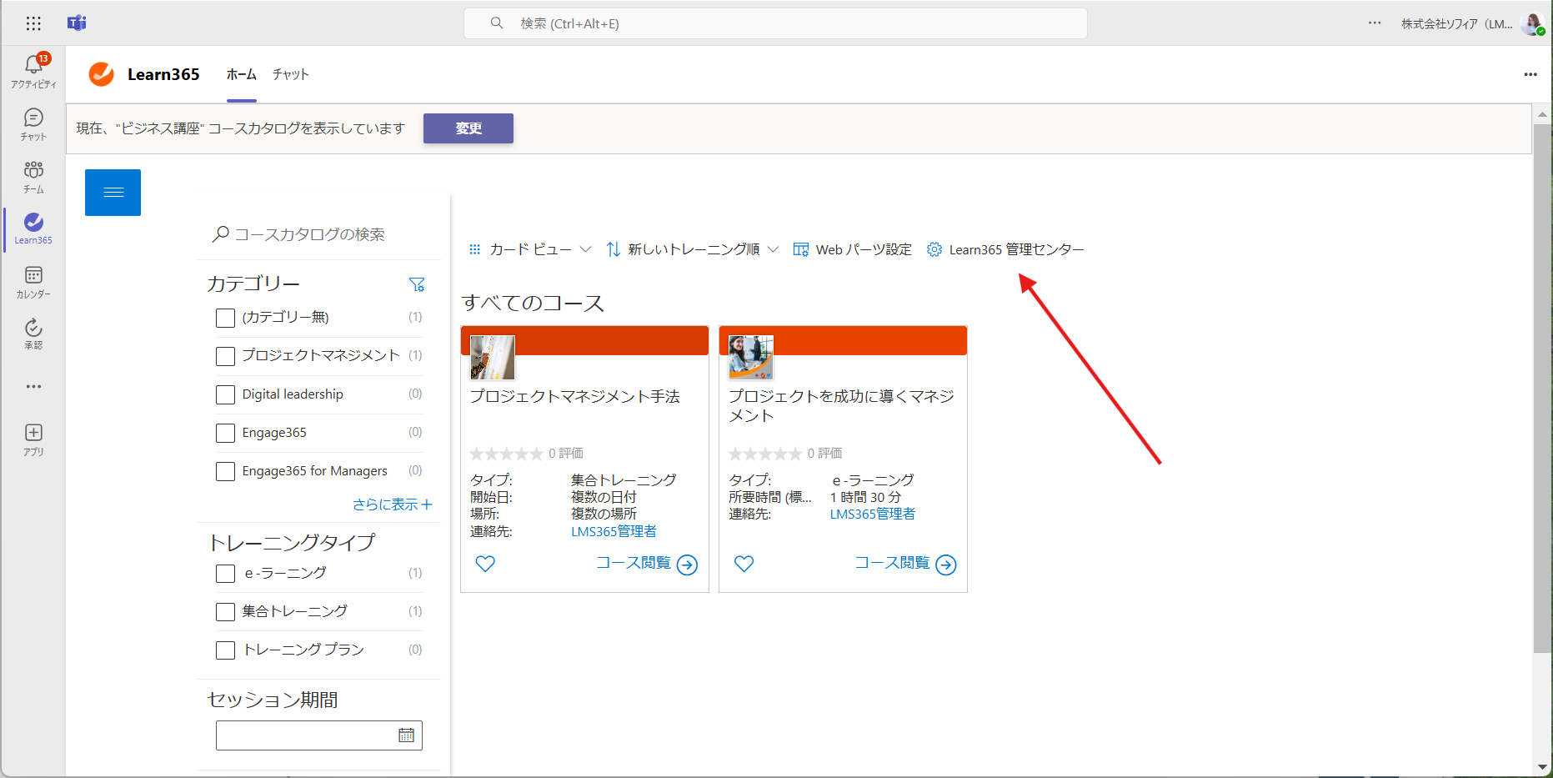Check the 集合トレーニング training type checkbox

(225, 612)
